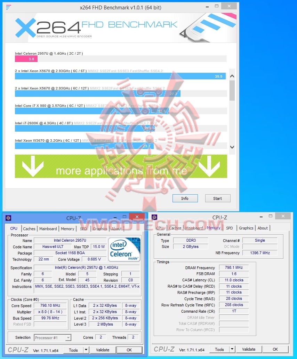Image resolution: width=297 pixels, height=359 pixels.
Task: Open About tab in right CPU-Z window
Action: [x=263, y=228]
